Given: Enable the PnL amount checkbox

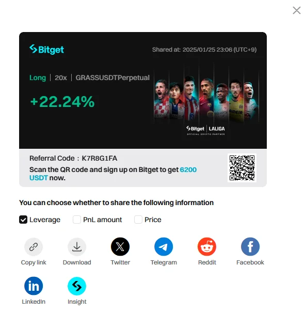Looking at the screenshot, I should point(77,220).
